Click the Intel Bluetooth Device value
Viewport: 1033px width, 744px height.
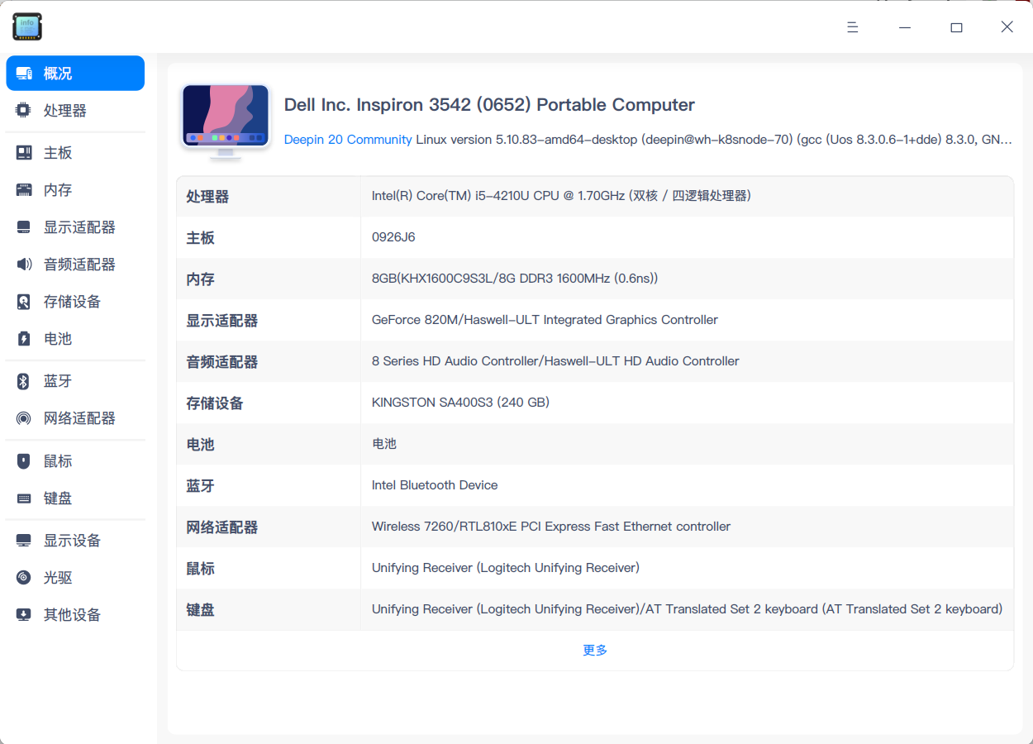435,485
